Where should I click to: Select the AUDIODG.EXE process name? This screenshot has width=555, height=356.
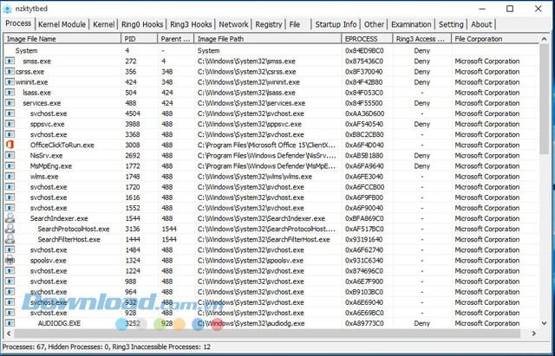tap(59, 323)
